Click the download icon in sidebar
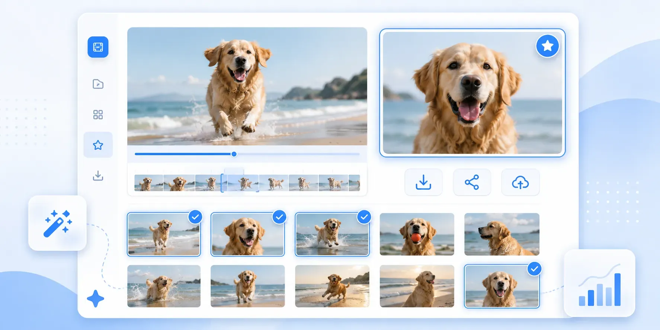Screen dimensions: 660x330 98,176
